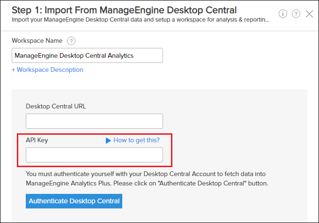Click the play triangle before How to get this
This screenshot has width=319, height=223.
click(108, 140)
